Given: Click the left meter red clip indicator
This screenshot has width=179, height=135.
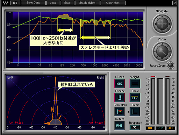Looking at the screenshot, I should [x=153, y=77].
